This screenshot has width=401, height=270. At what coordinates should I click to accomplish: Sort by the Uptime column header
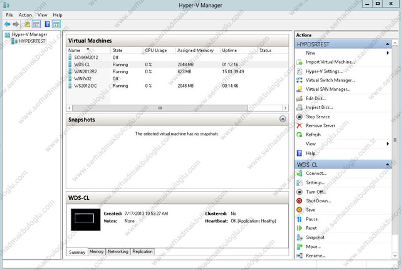(238, 50)
